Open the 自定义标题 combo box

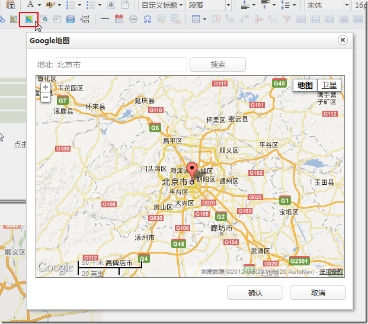point(161,5)
